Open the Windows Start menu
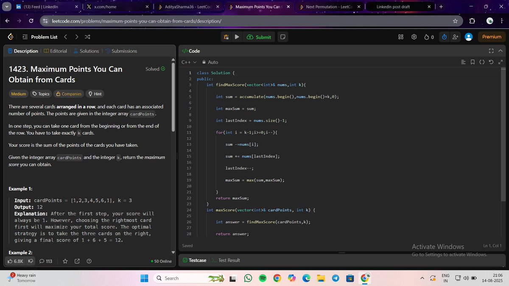This screenshot has height=286, width=509. pos(144,278)
